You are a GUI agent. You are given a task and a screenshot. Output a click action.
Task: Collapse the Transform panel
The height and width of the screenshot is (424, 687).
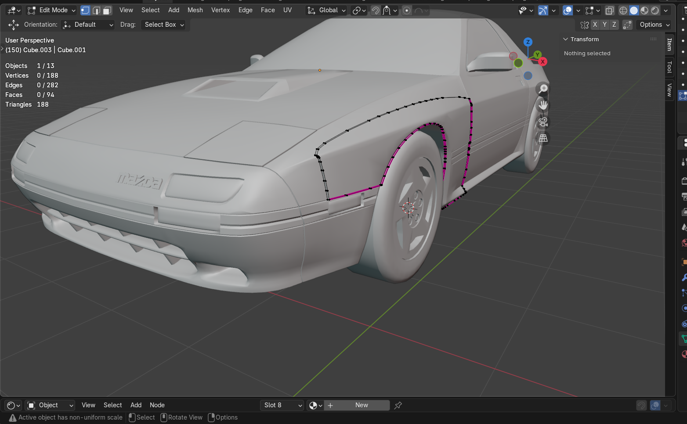pyautogui.click(x=566, y=39)
